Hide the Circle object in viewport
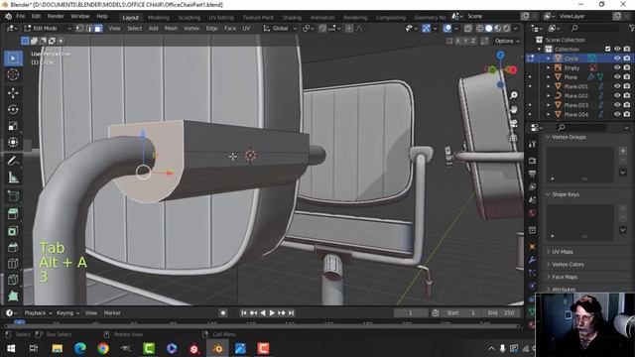 pyautogui.click(x=617, y=59)
